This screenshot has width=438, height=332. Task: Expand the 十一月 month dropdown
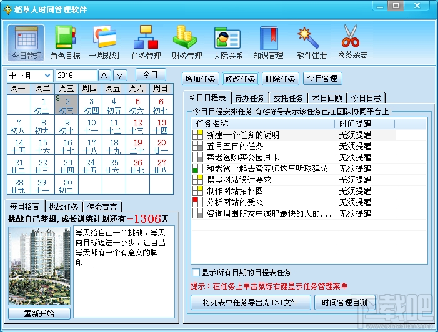point(47,76)
